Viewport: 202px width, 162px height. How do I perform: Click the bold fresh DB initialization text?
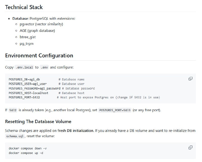tap(79, 131)
